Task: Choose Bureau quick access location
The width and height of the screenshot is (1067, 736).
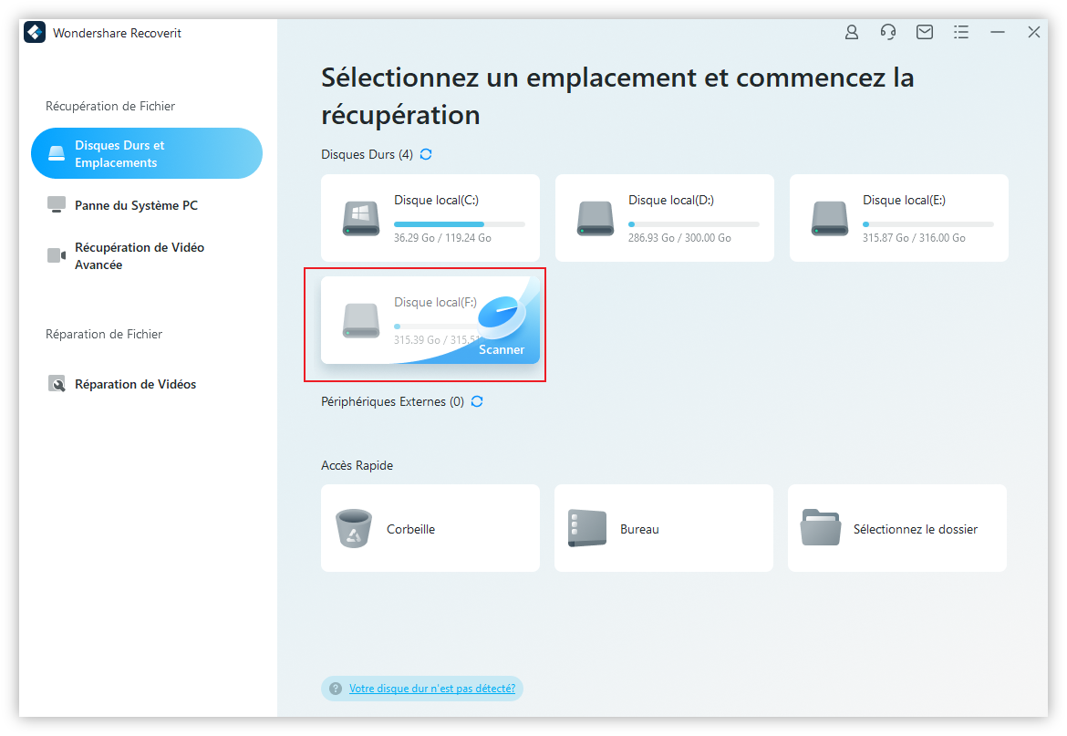Action: point(664,528)
